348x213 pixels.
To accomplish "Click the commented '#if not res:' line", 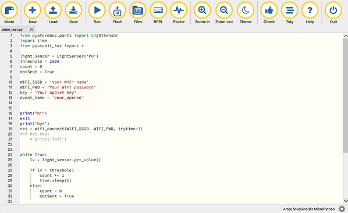I will coord(34,134).
